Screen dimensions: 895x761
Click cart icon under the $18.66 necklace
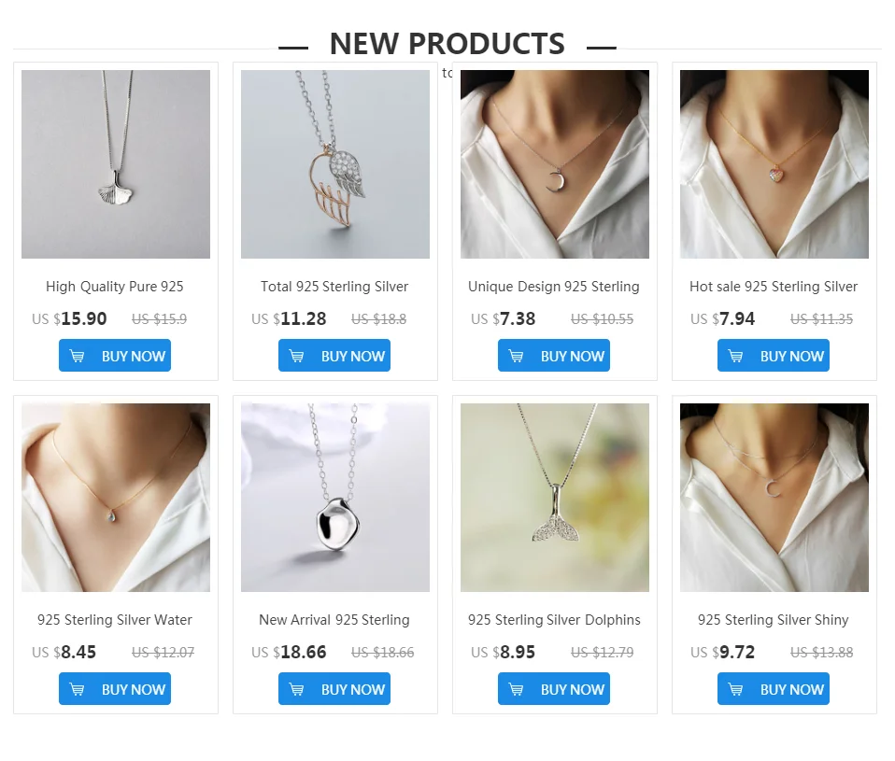click(x=297, y=689)
